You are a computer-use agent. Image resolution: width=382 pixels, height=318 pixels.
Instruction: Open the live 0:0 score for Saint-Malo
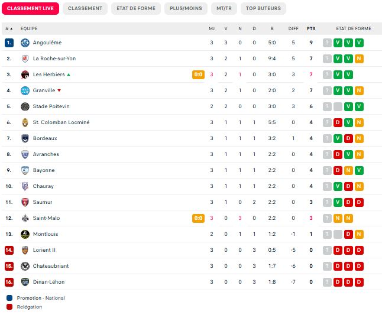click(x=198, y=218)
